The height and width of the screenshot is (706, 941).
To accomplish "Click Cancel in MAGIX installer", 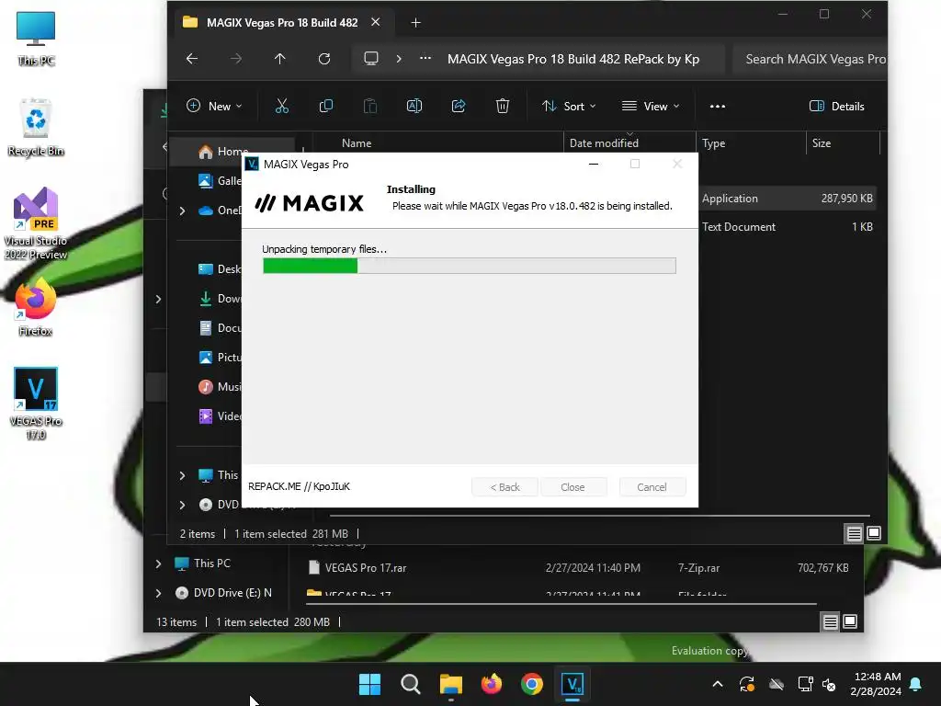I will tap(652, 487).
